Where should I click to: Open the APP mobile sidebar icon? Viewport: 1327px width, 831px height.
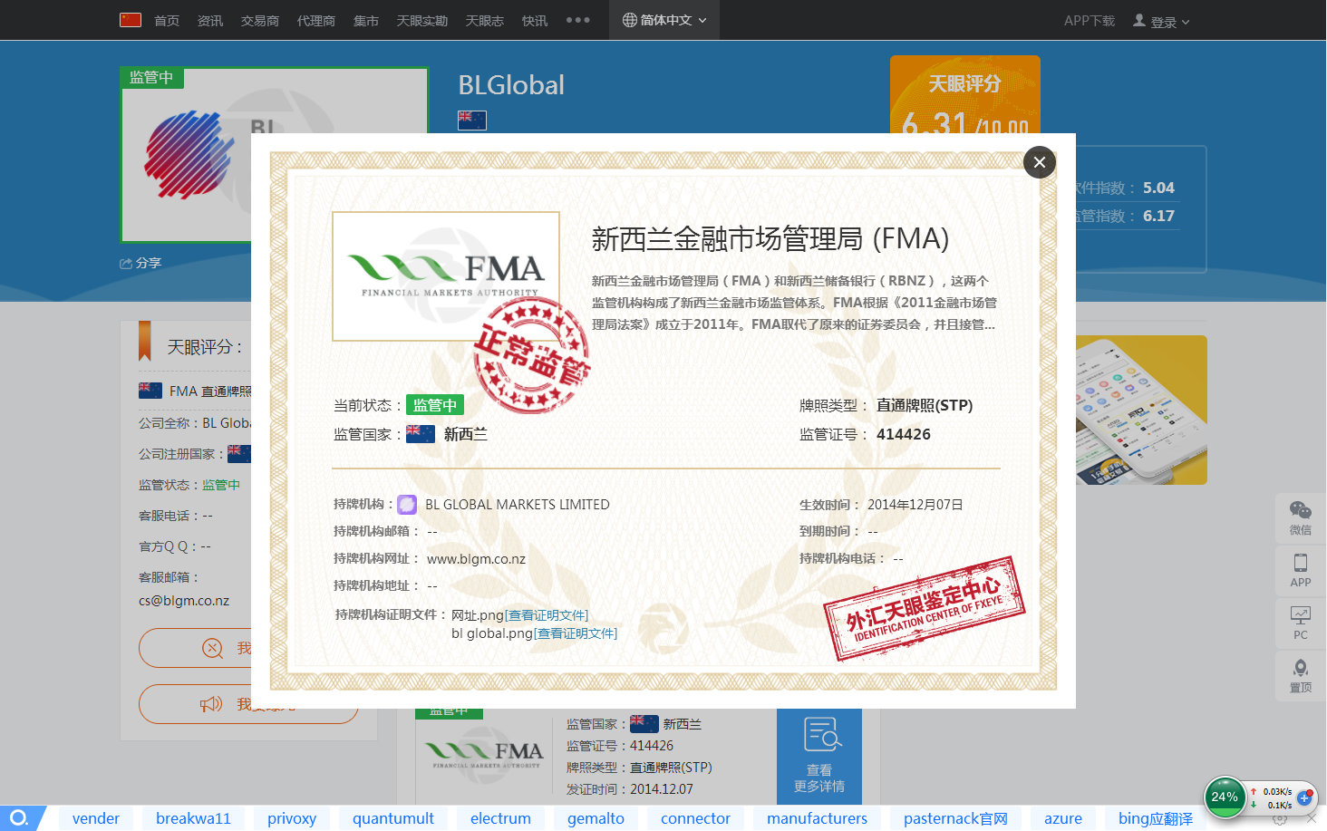pyautogui.click(x=1301, y=570)
